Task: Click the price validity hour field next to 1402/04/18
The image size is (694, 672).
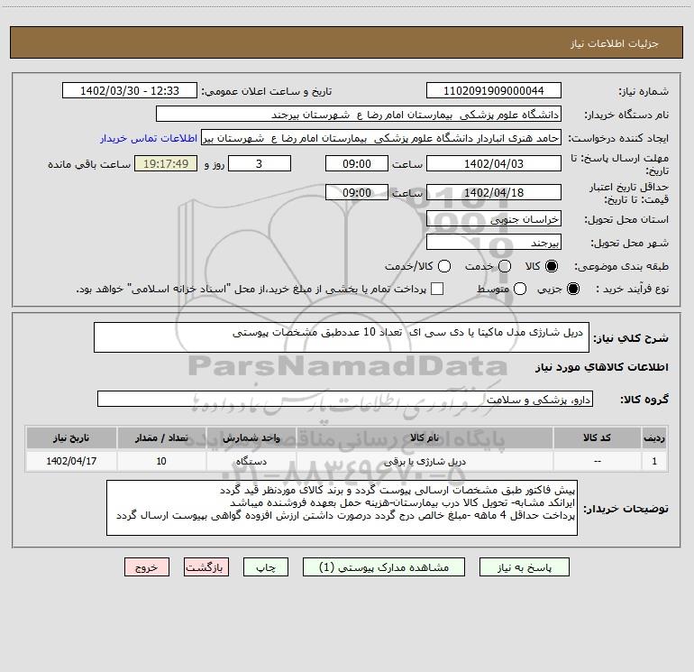Action: tap(357, 192)
